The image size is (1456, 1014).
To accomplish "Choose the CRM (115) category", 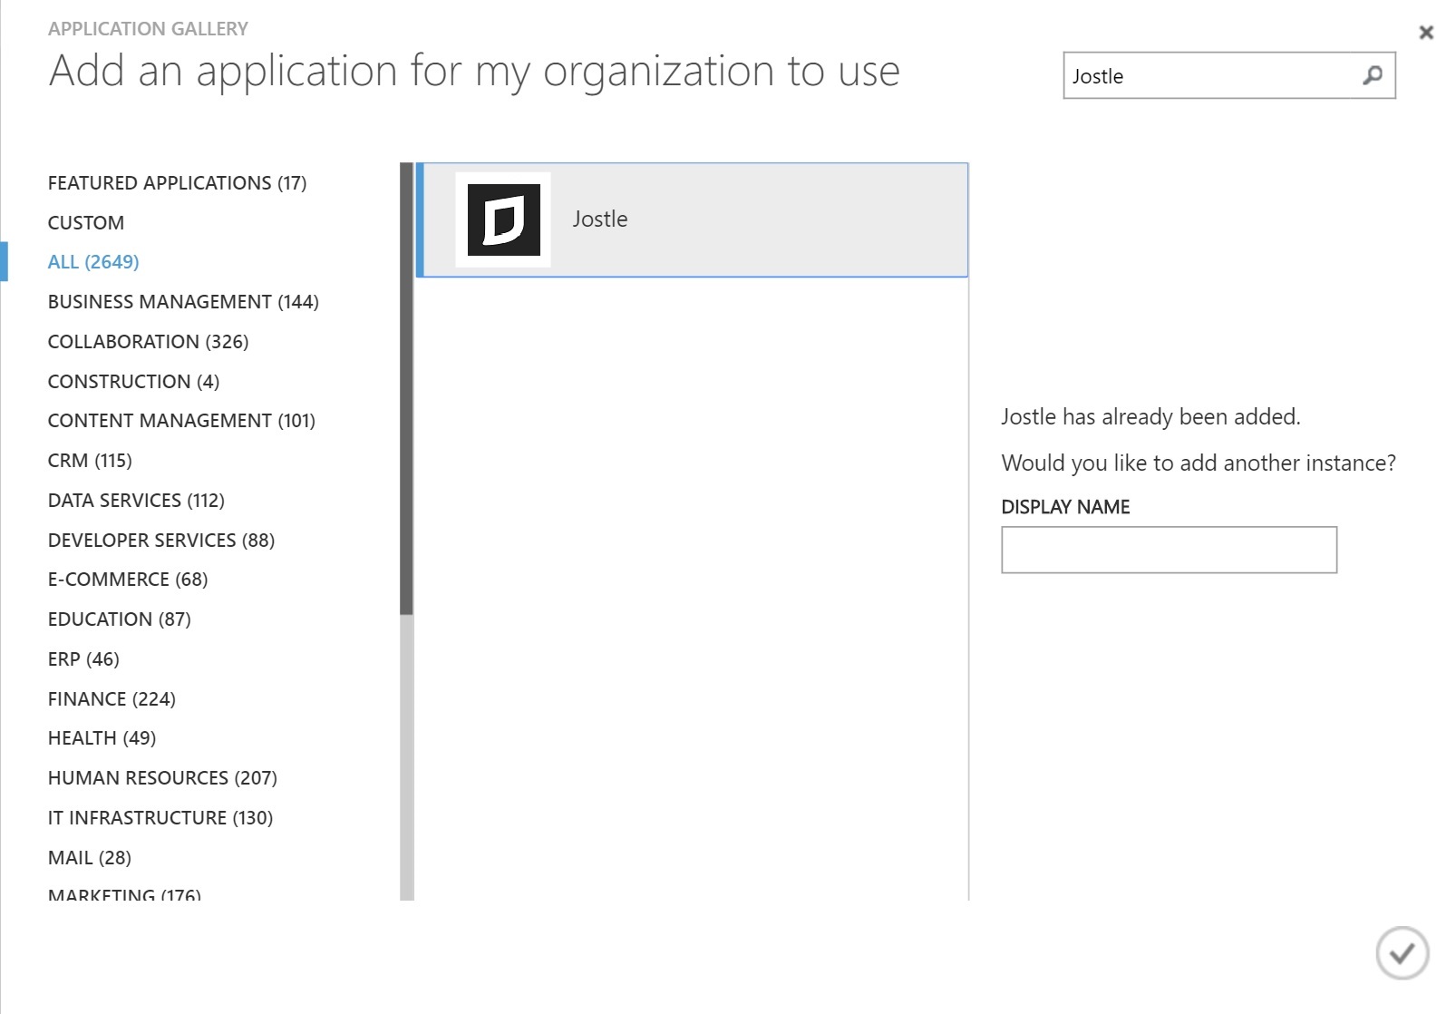I will click(90, 461).
